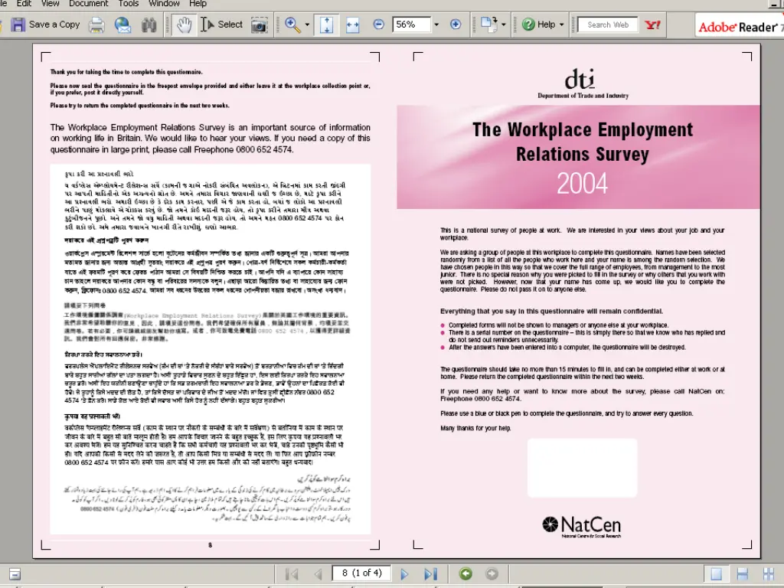This screenshot has width=784, height=588.
Task: Click the NatCen logo on the cover
Action: pos(582,527)
